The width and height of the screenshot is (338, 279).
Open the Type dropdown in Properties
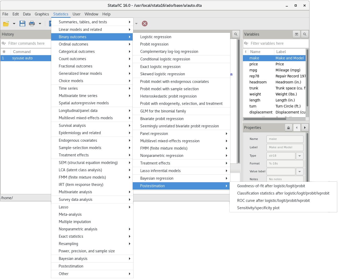click(300, 156)
